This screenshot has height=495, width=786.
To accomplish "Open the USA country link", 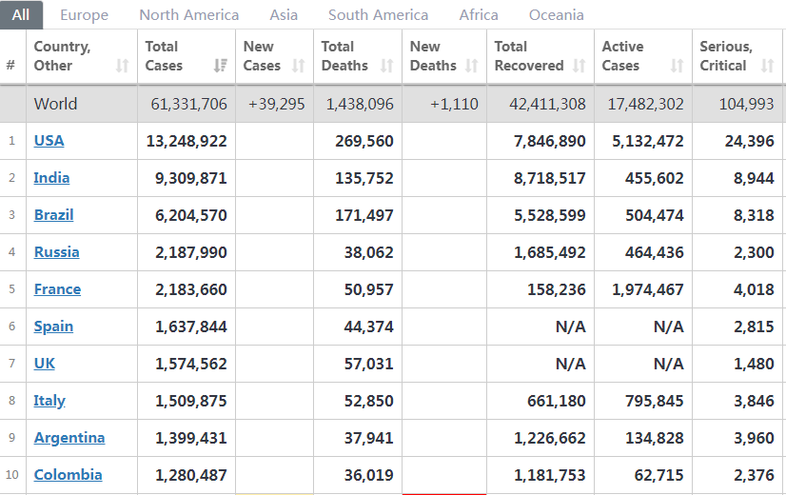I will tap(49, 141).
